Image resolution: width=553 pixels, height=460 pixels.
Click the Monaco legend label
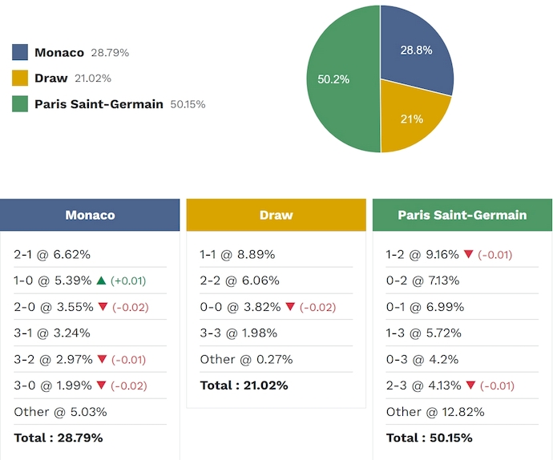[x=59, y=53]
